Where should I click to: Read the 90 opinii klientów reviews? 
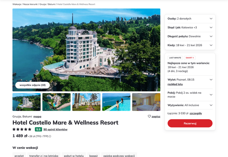pyautogui.click(x=55, y=129)
